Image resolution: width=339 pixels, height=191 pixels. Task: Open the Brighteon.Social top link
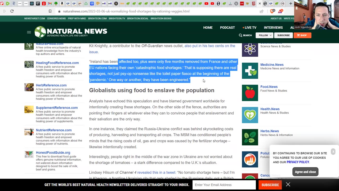[138, 19]
